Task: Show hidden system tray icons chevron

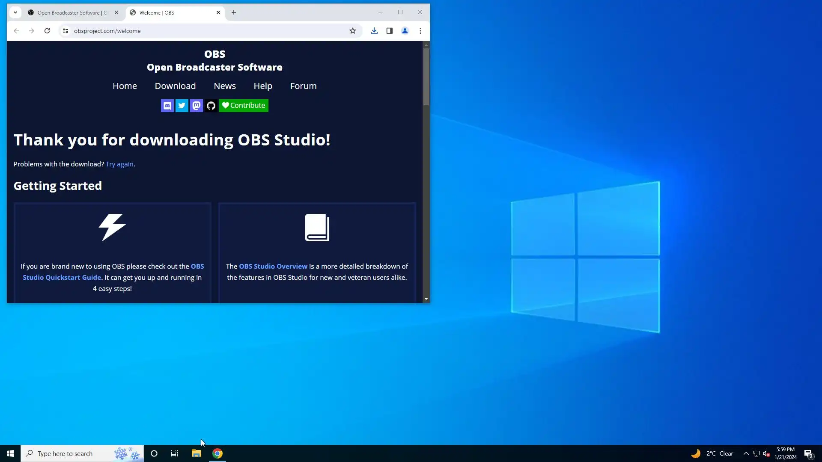Action: tap(746, 453)
